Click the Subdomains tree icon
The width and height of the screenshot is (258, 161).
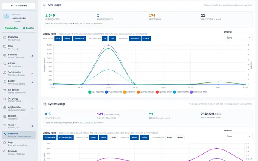(5, 73)
